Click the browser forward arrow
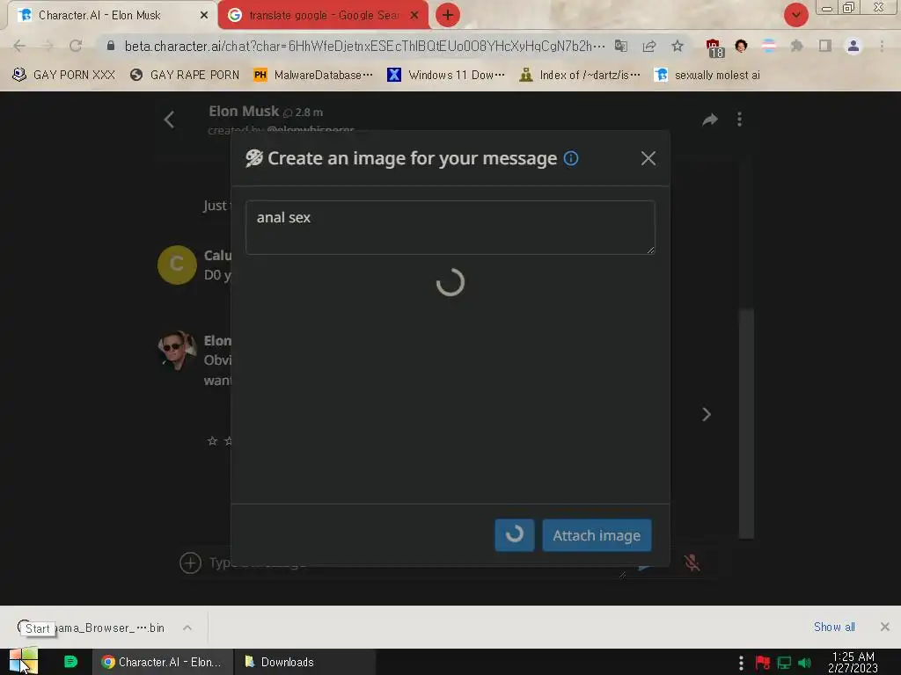This screenshot has width=901, height=675. 48,46
